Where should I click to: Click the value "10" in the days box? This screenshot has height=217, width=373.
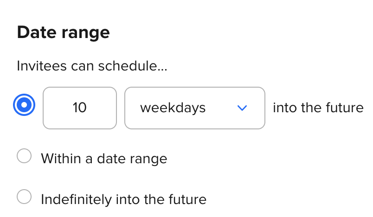click(79, 108)
